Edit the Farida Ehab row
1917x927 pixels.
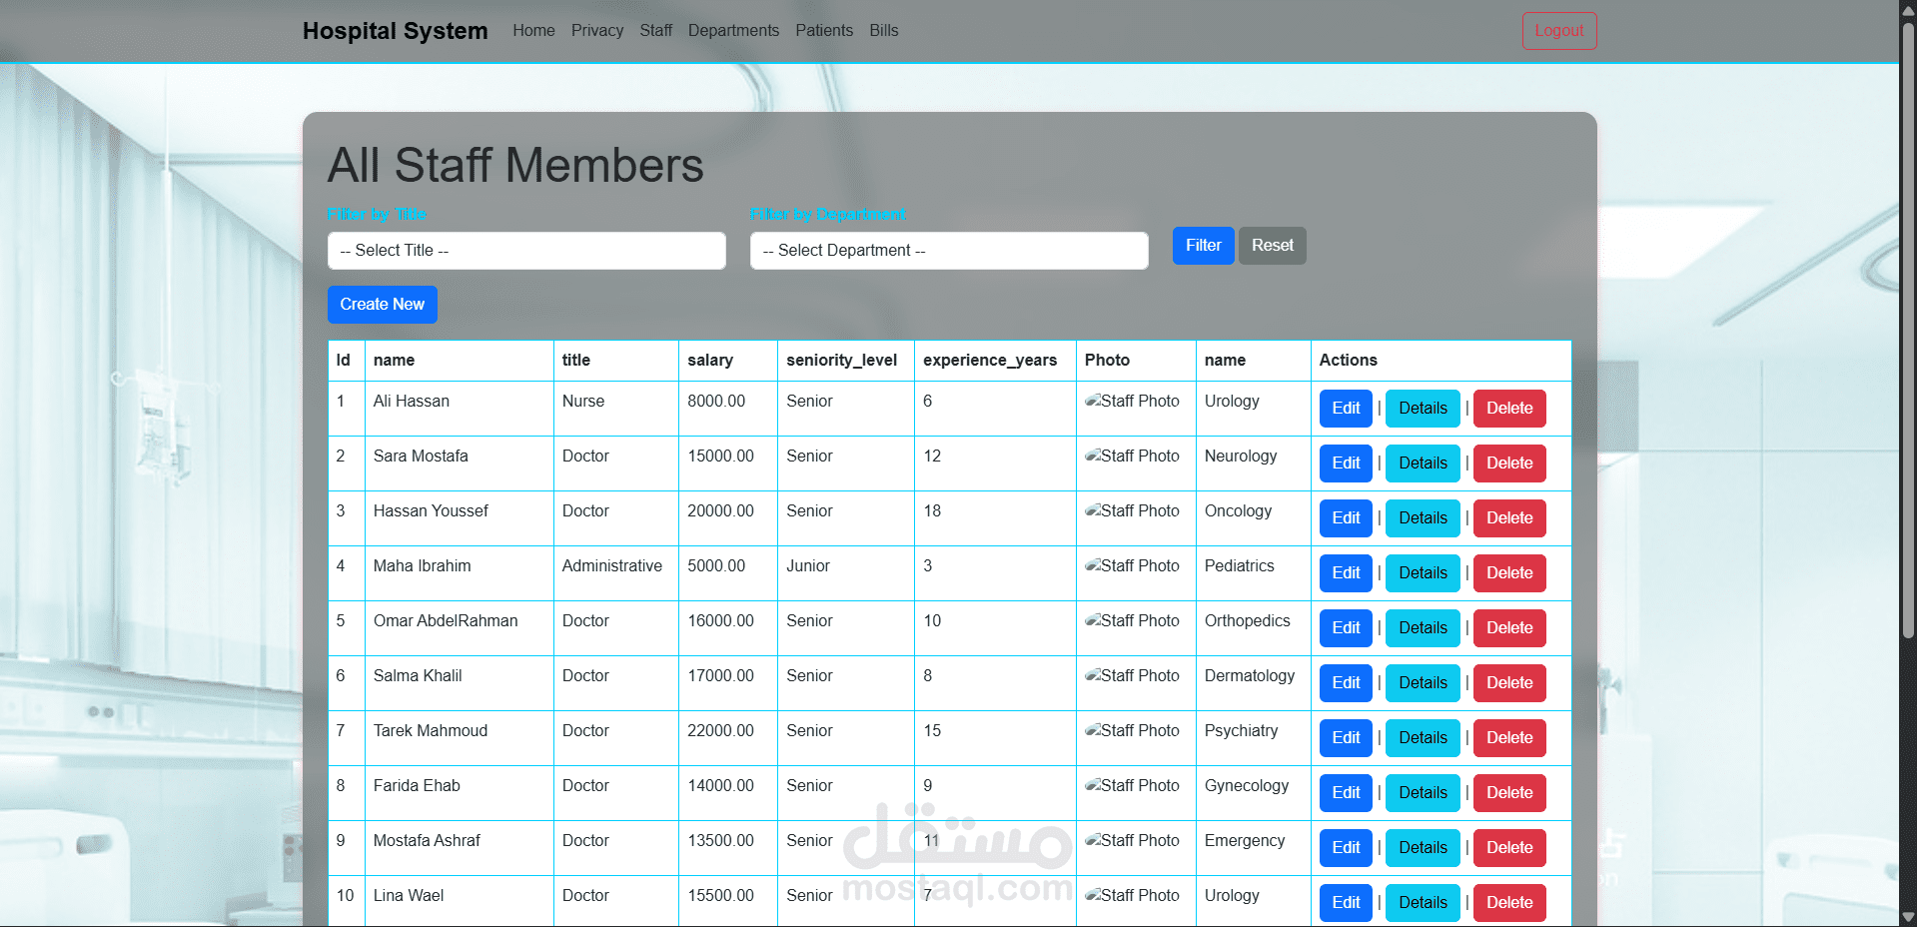1346,793
